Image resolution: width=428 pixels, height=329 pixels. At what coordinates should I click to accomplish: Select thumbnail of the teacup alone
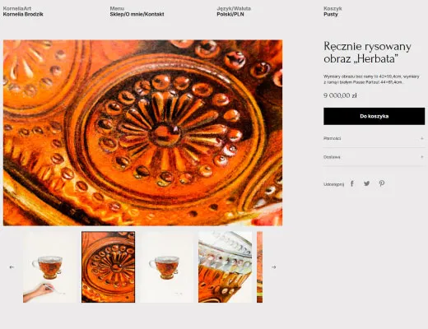[x=166, y=267]
